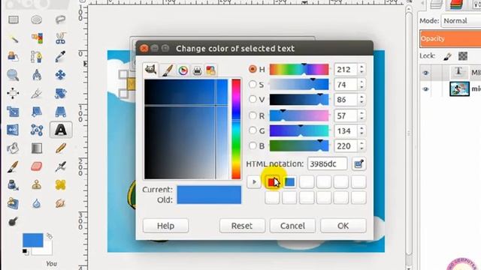Viewport: 481px width, 270px height.
Task: Select the Perspective tool
Action: tap(60, 112)
